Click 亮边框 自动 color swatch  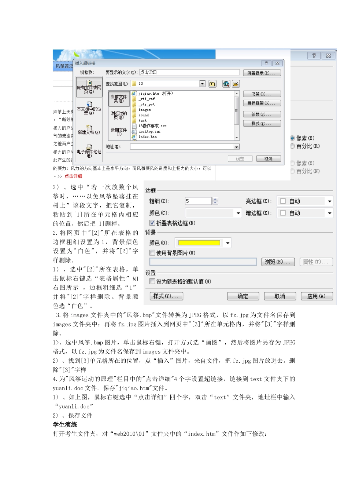(283, 201)
